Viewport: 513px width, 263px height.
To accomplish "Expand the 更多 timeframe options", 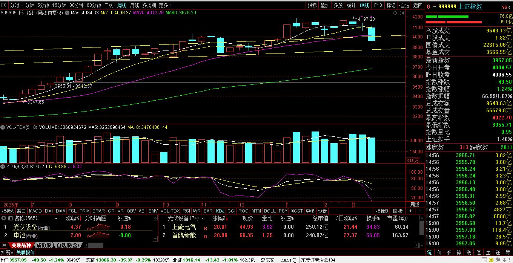I will pyautogui.click(x=165, y=5).
